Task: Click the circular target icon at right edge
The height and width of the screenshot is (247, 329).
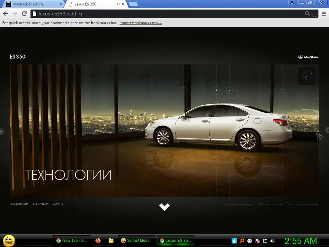Action: (x=320, y=138)
